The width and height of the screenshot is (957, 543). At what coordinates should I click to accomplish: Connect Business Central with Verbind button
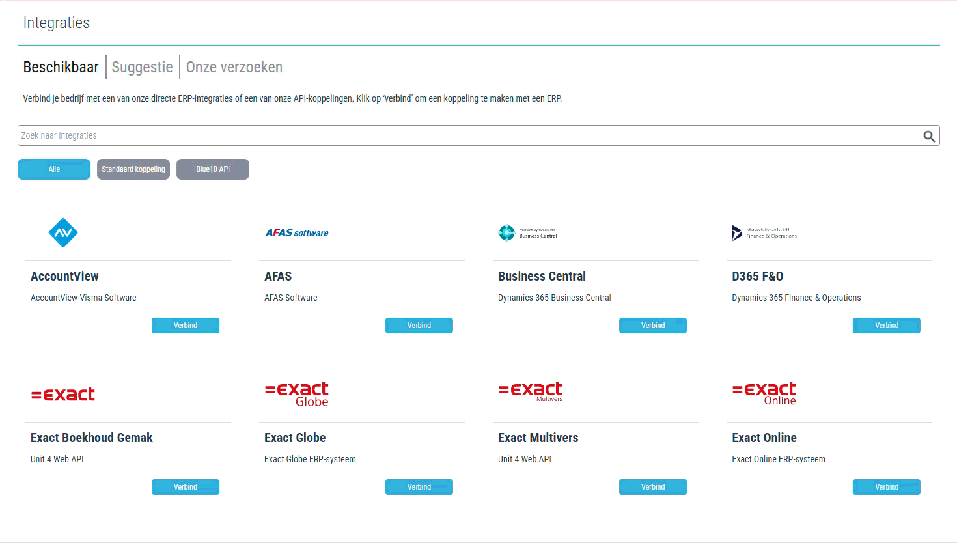(653, 326)
